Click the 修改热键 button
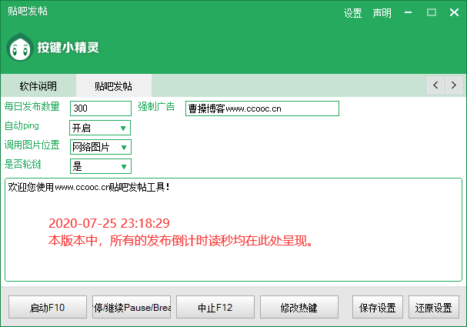Viewport: 467px width, 327px height. 299,307
